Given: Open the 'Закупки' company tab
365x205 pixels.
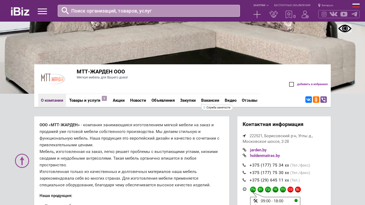Looking at the screenshot, I should (188, 100).
